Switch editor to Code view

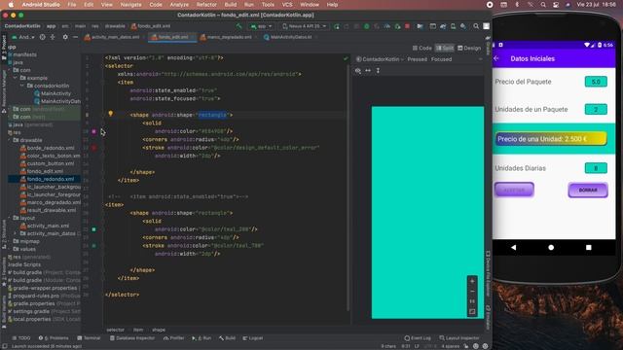[x=421, y=48]
